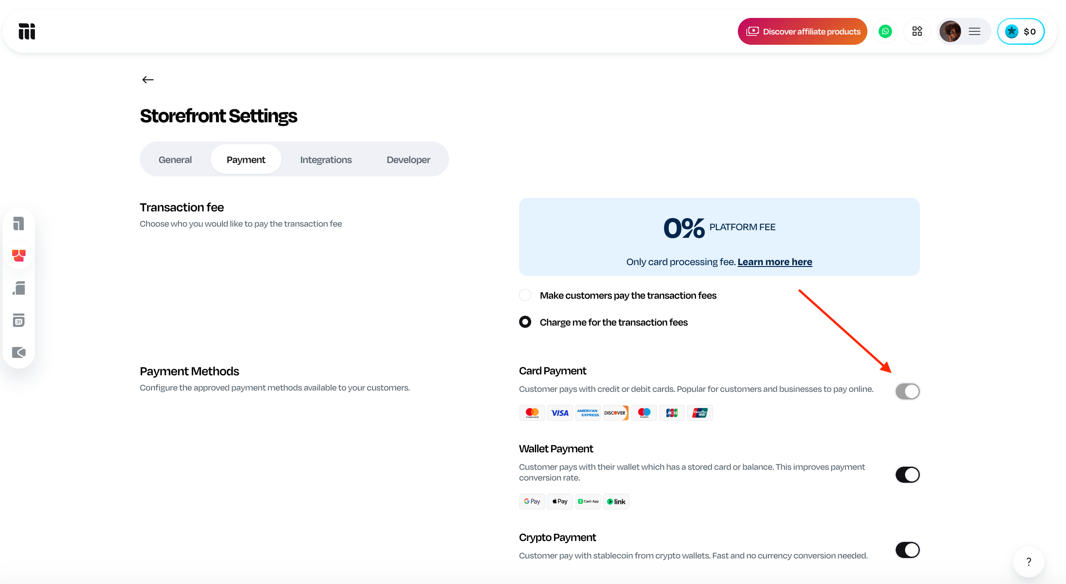Viewport: 1066px width, 584px height.
Task: Open the calendar sidebar icon
Action: tap(19, 320)
